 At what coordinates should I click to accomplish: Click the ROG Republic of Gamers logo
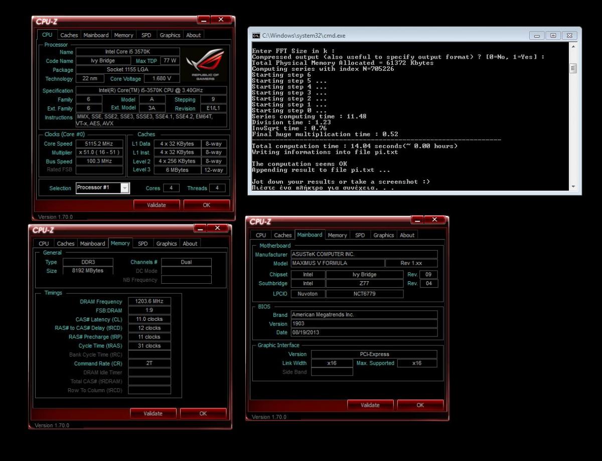205,64
